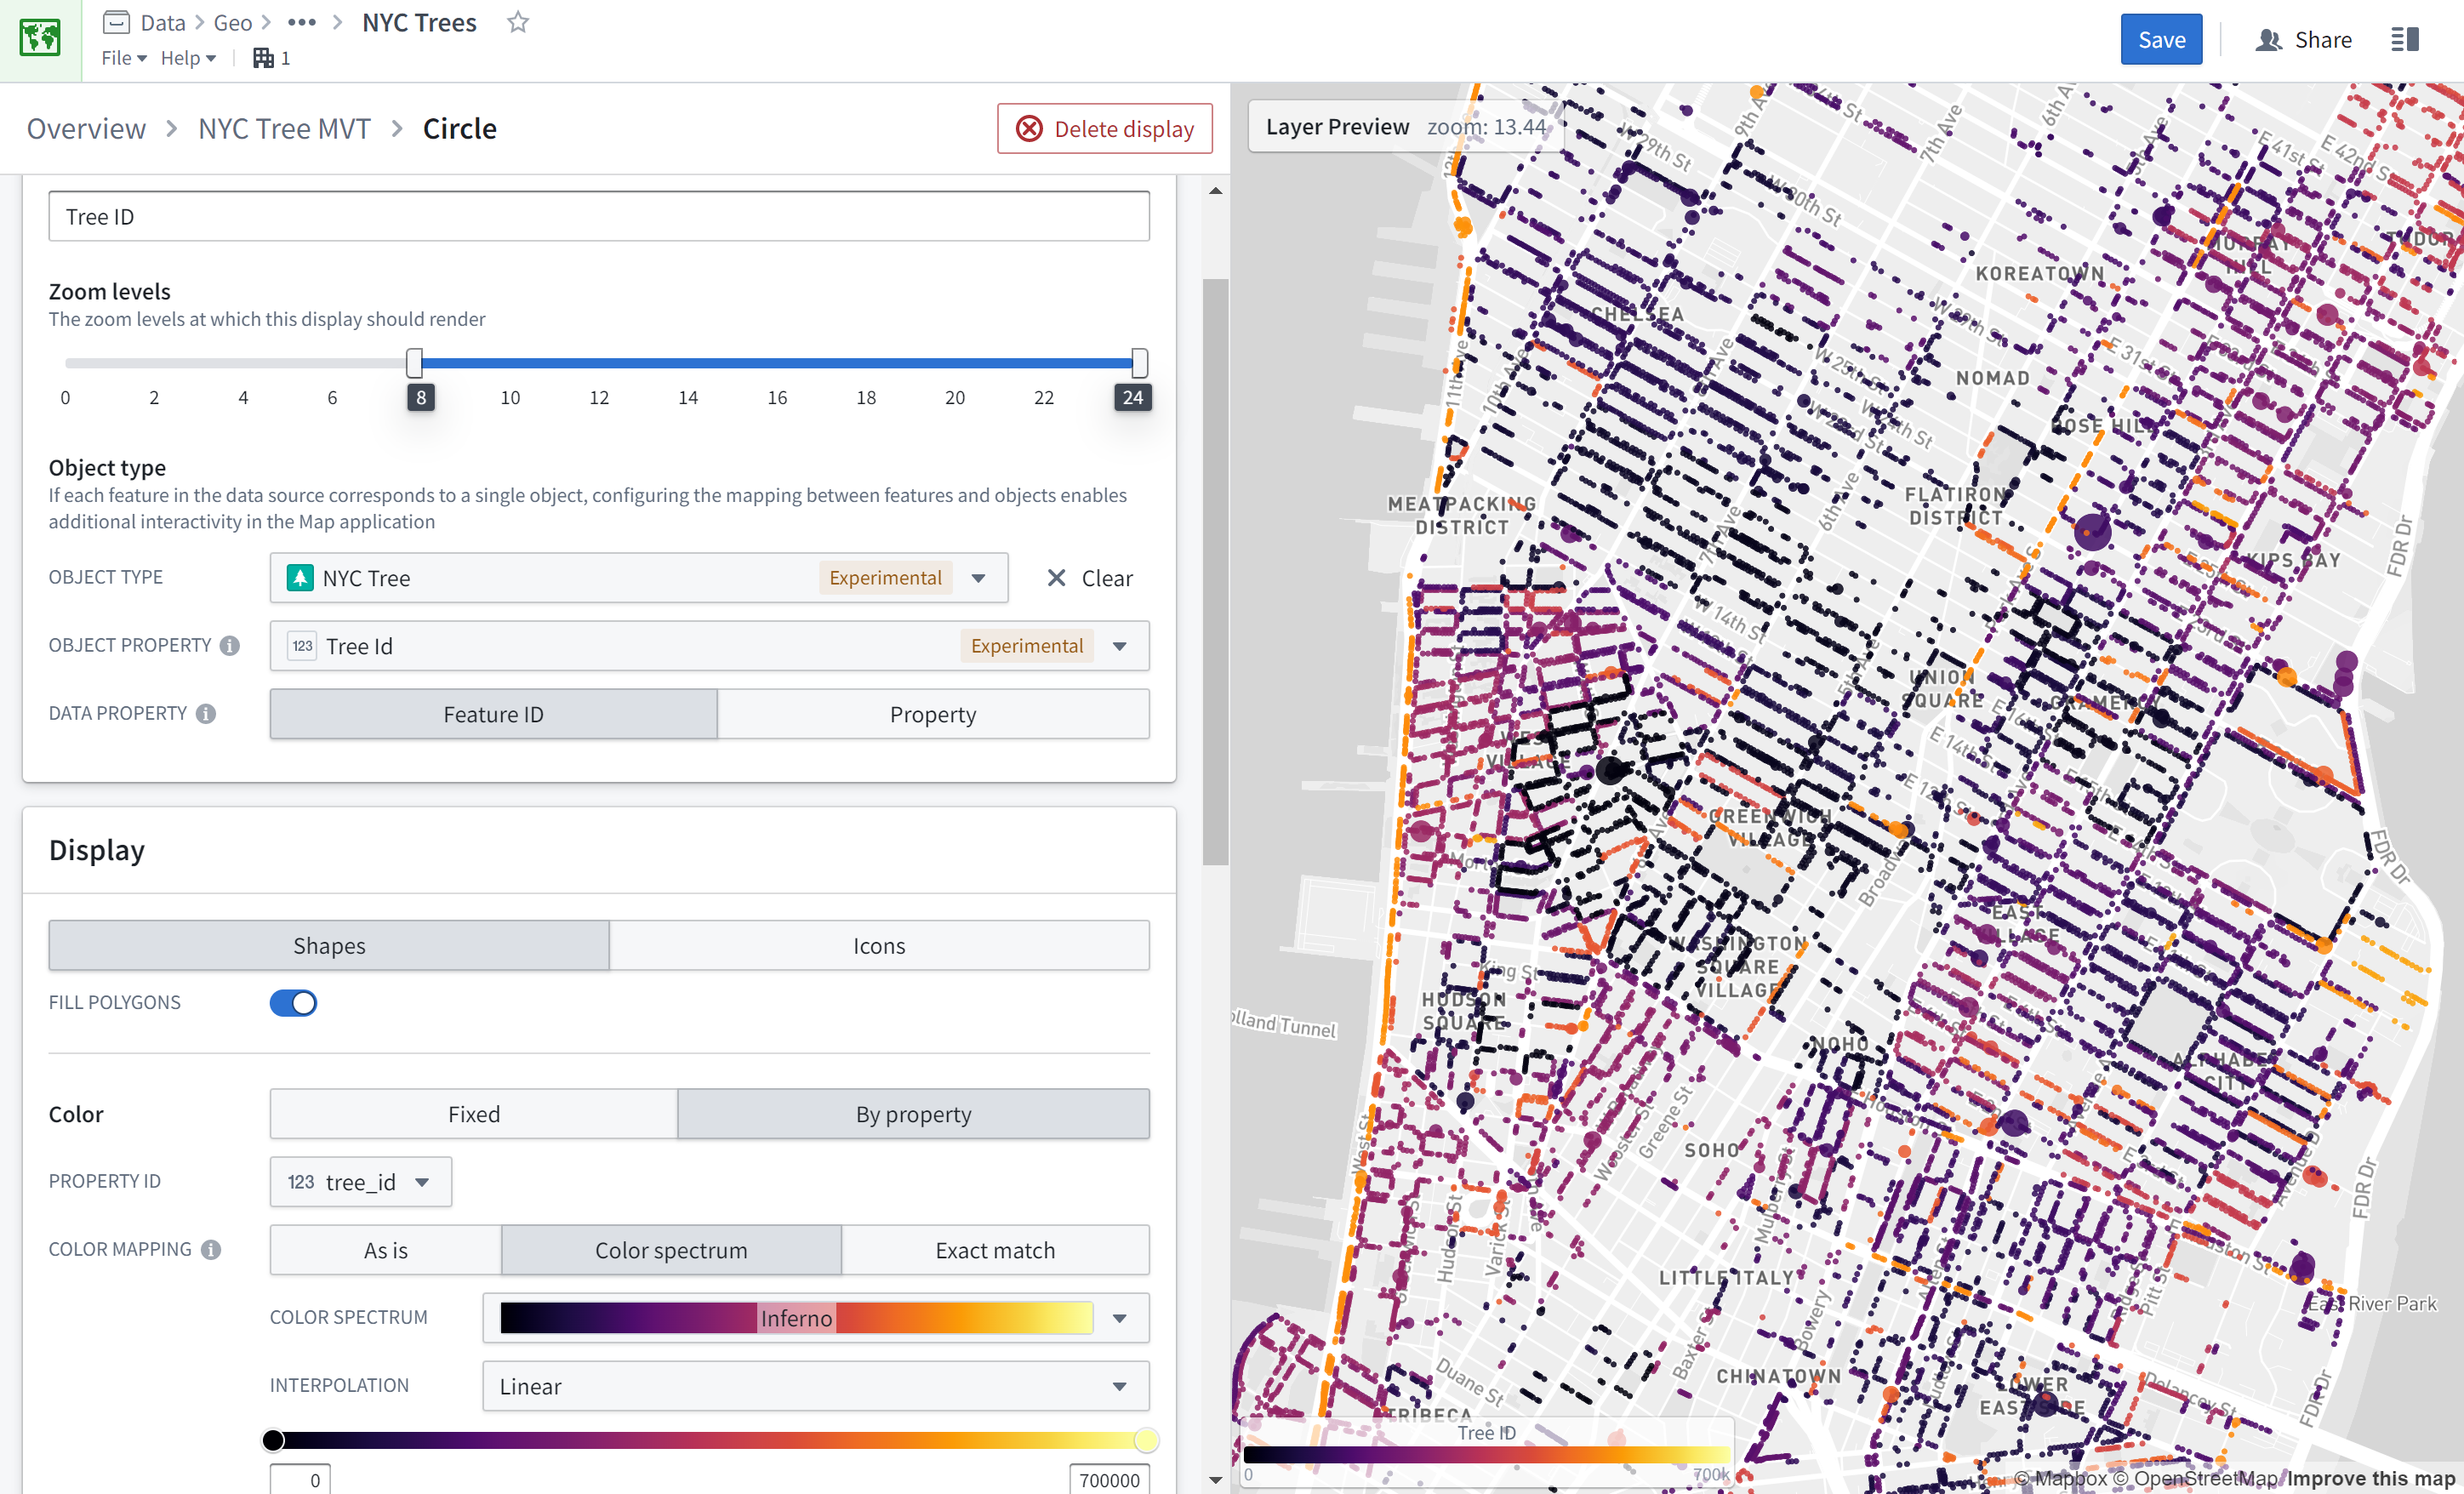Click the yellow max handle of color range slider
The height and width of the screenshot is (1494, 2464).
click(1146, 1440)
